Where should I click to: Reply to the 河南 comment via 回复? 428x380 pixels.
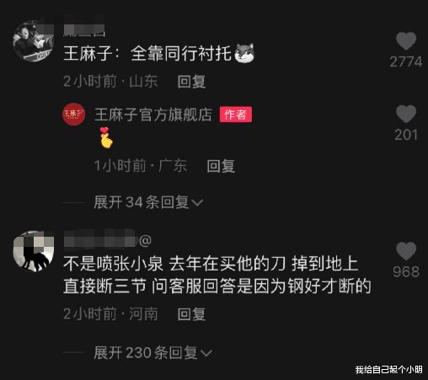pos(191,314)
